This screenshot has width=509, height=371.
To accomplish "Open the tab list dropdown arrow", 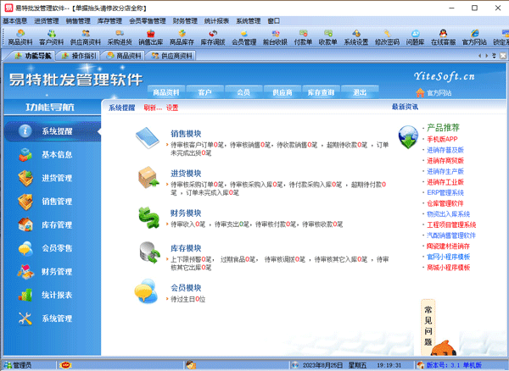I will tap(494, 56).
